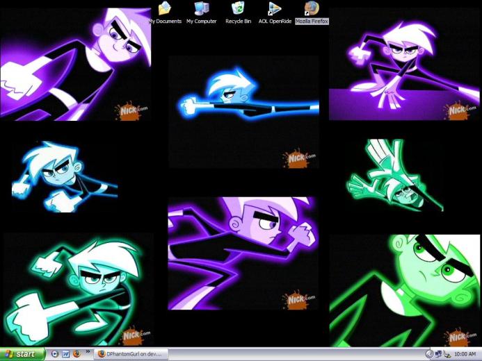The image size is (482, 361).
Task: Show hidden system tray icons
Action: pyautogui.click(x=429, y=354)
